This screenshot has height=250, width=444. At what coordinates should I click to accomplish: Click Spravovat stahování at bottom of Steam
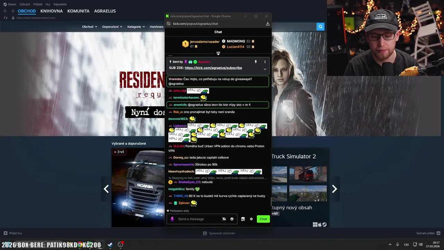pos(219,233)
